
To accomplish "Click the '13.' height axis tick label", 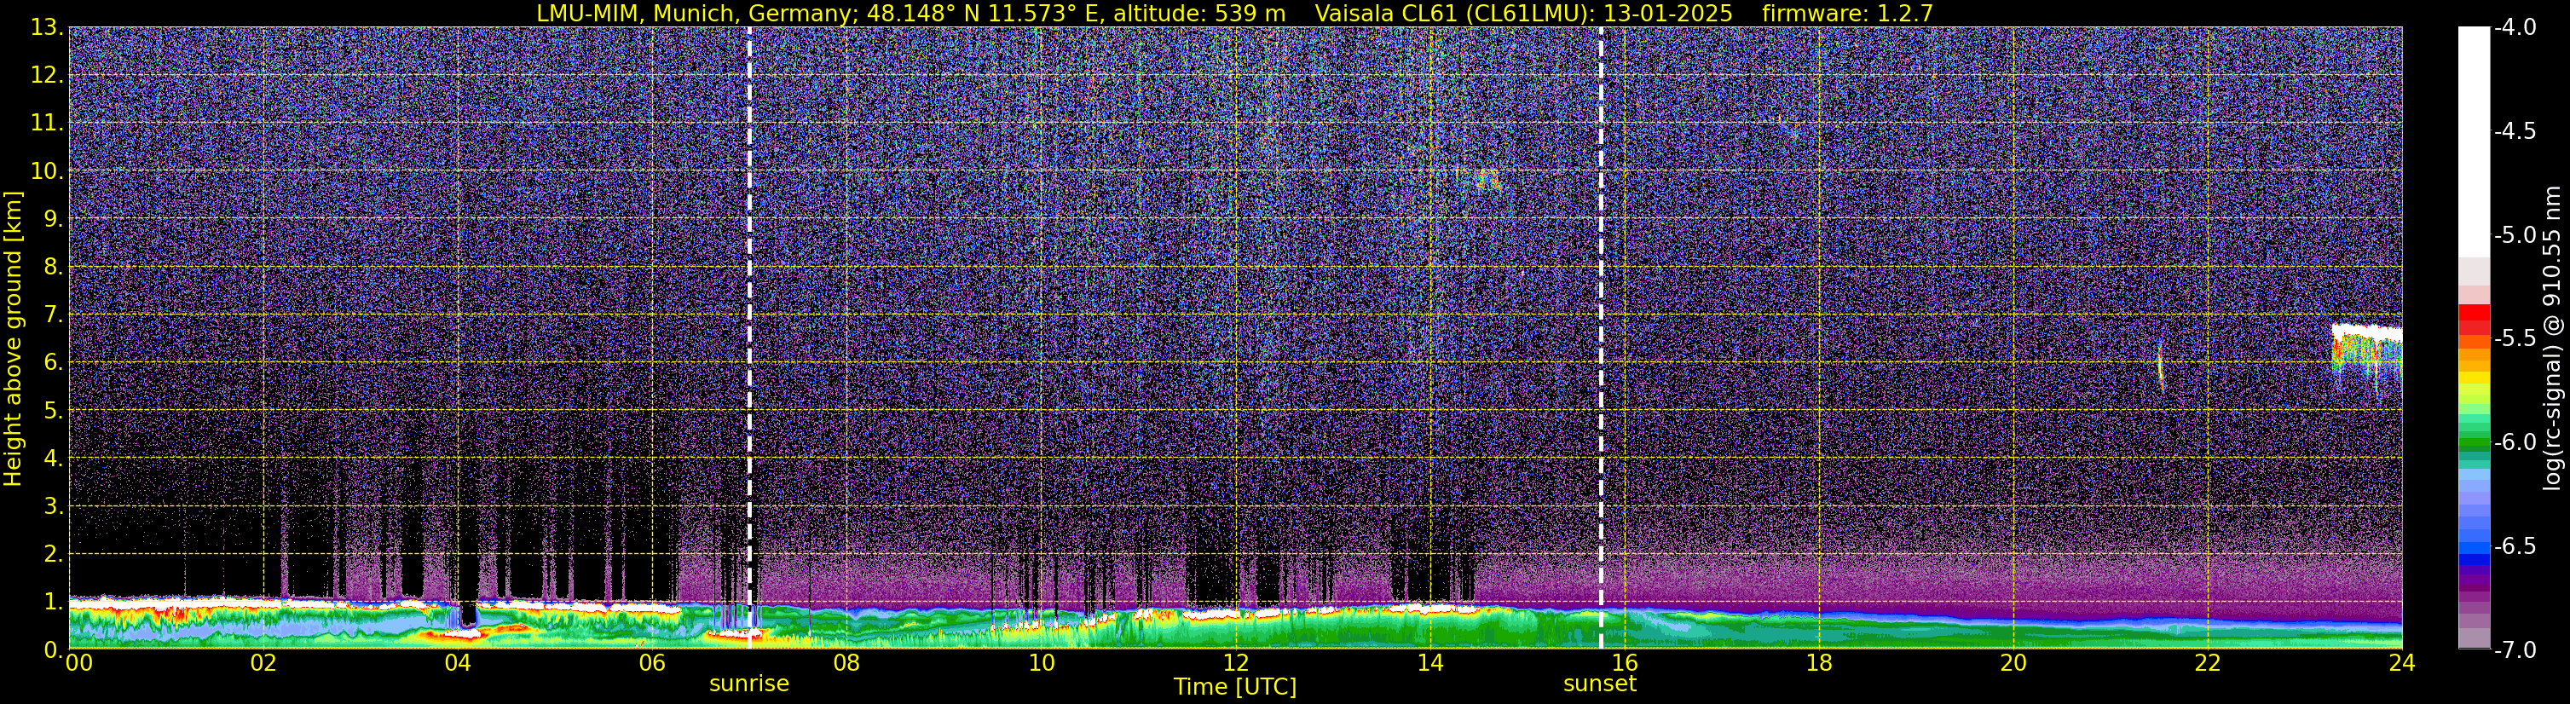I will coord(47,28).
